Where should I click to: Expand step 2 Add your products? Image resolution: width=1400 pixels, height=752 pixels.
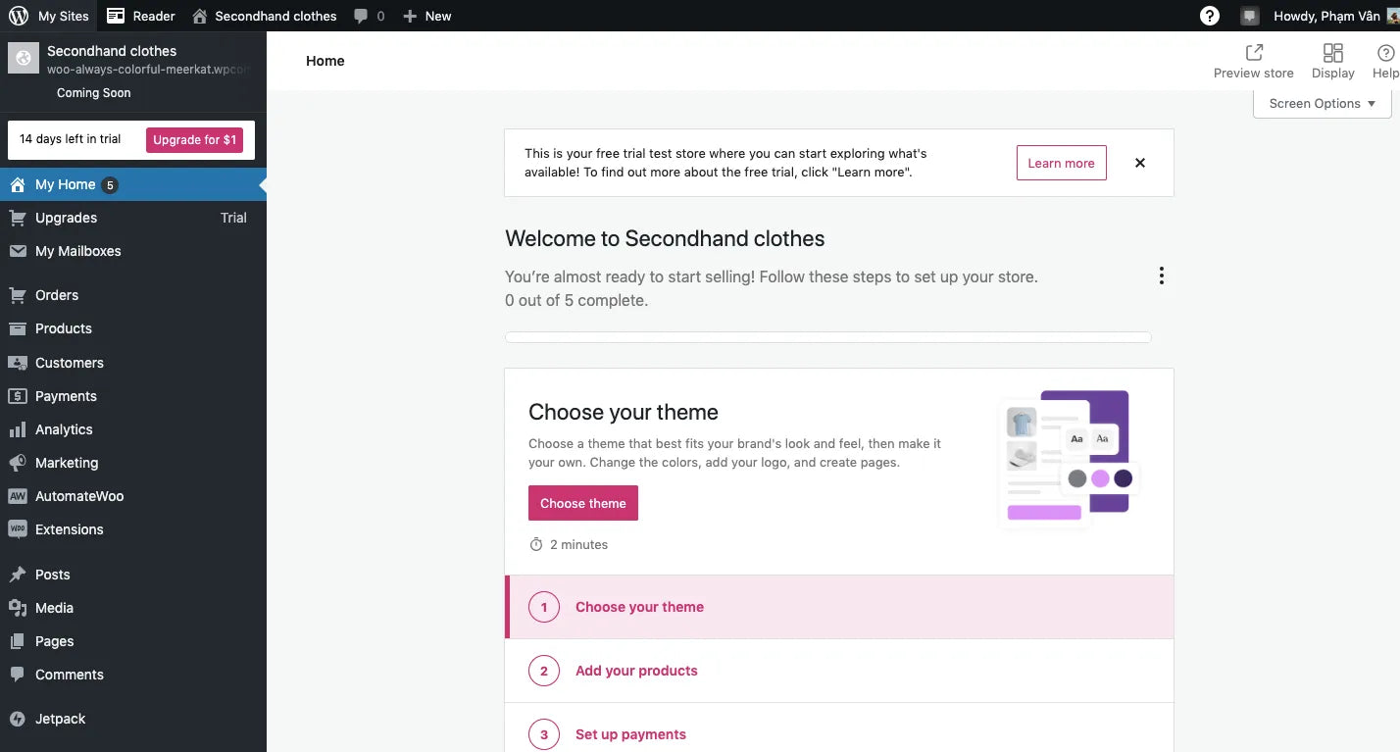[x=839, y=671]
